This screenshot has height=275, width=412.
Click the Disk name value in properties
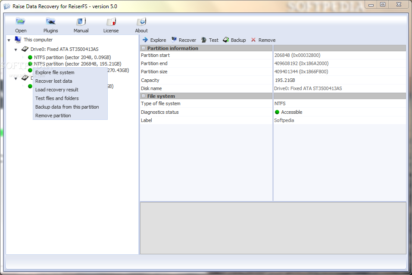click(x=308, y=88)
